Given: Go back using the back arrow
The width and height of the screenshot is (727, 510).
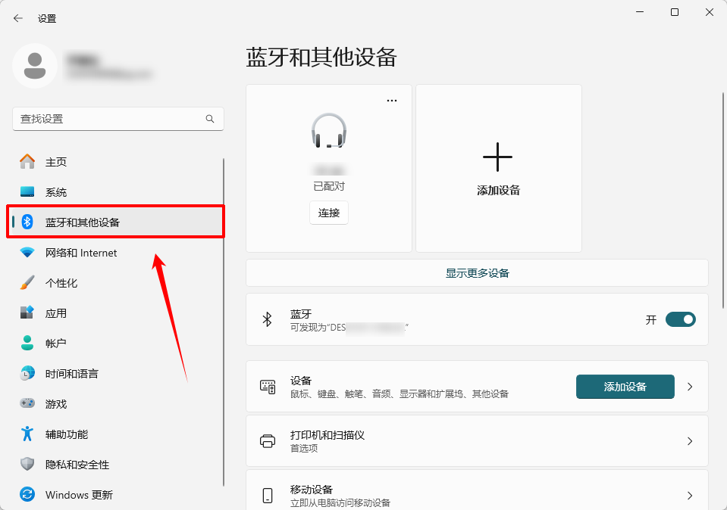Looking at the screenshot, I should [x=18, y=18].
